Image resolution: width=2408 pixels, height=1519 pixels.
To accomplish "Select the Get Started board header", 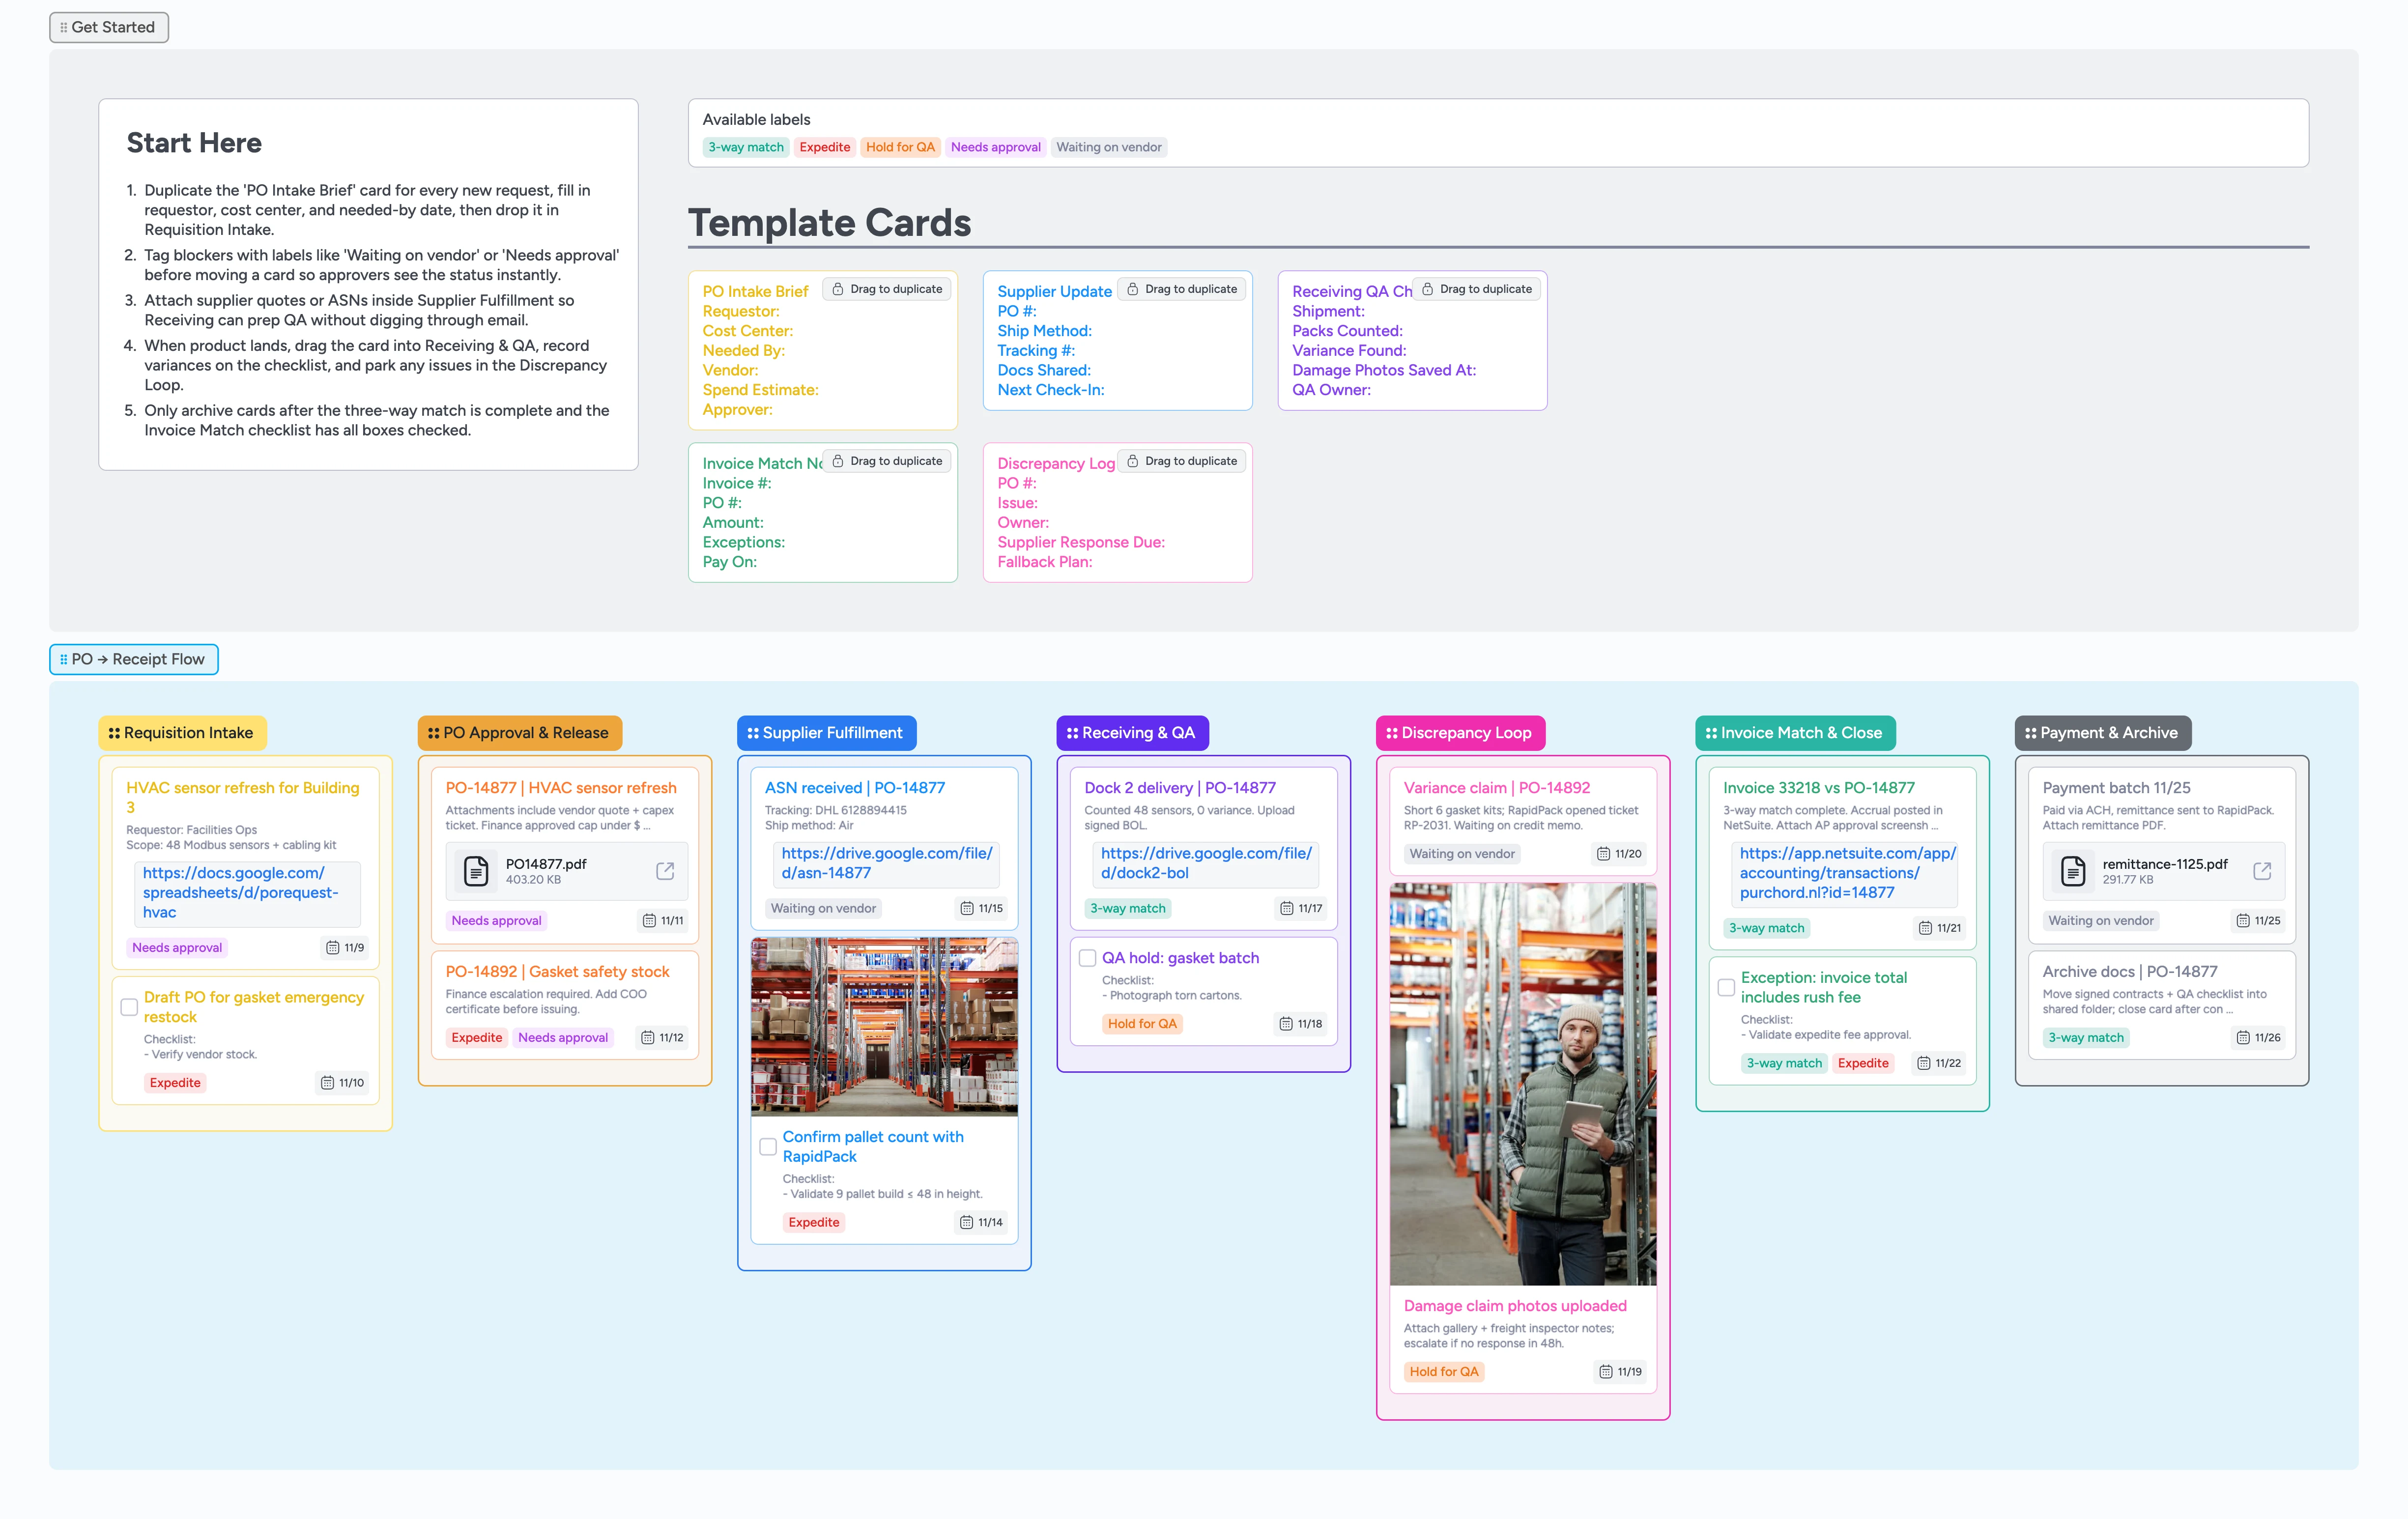I will pos(108,27).
